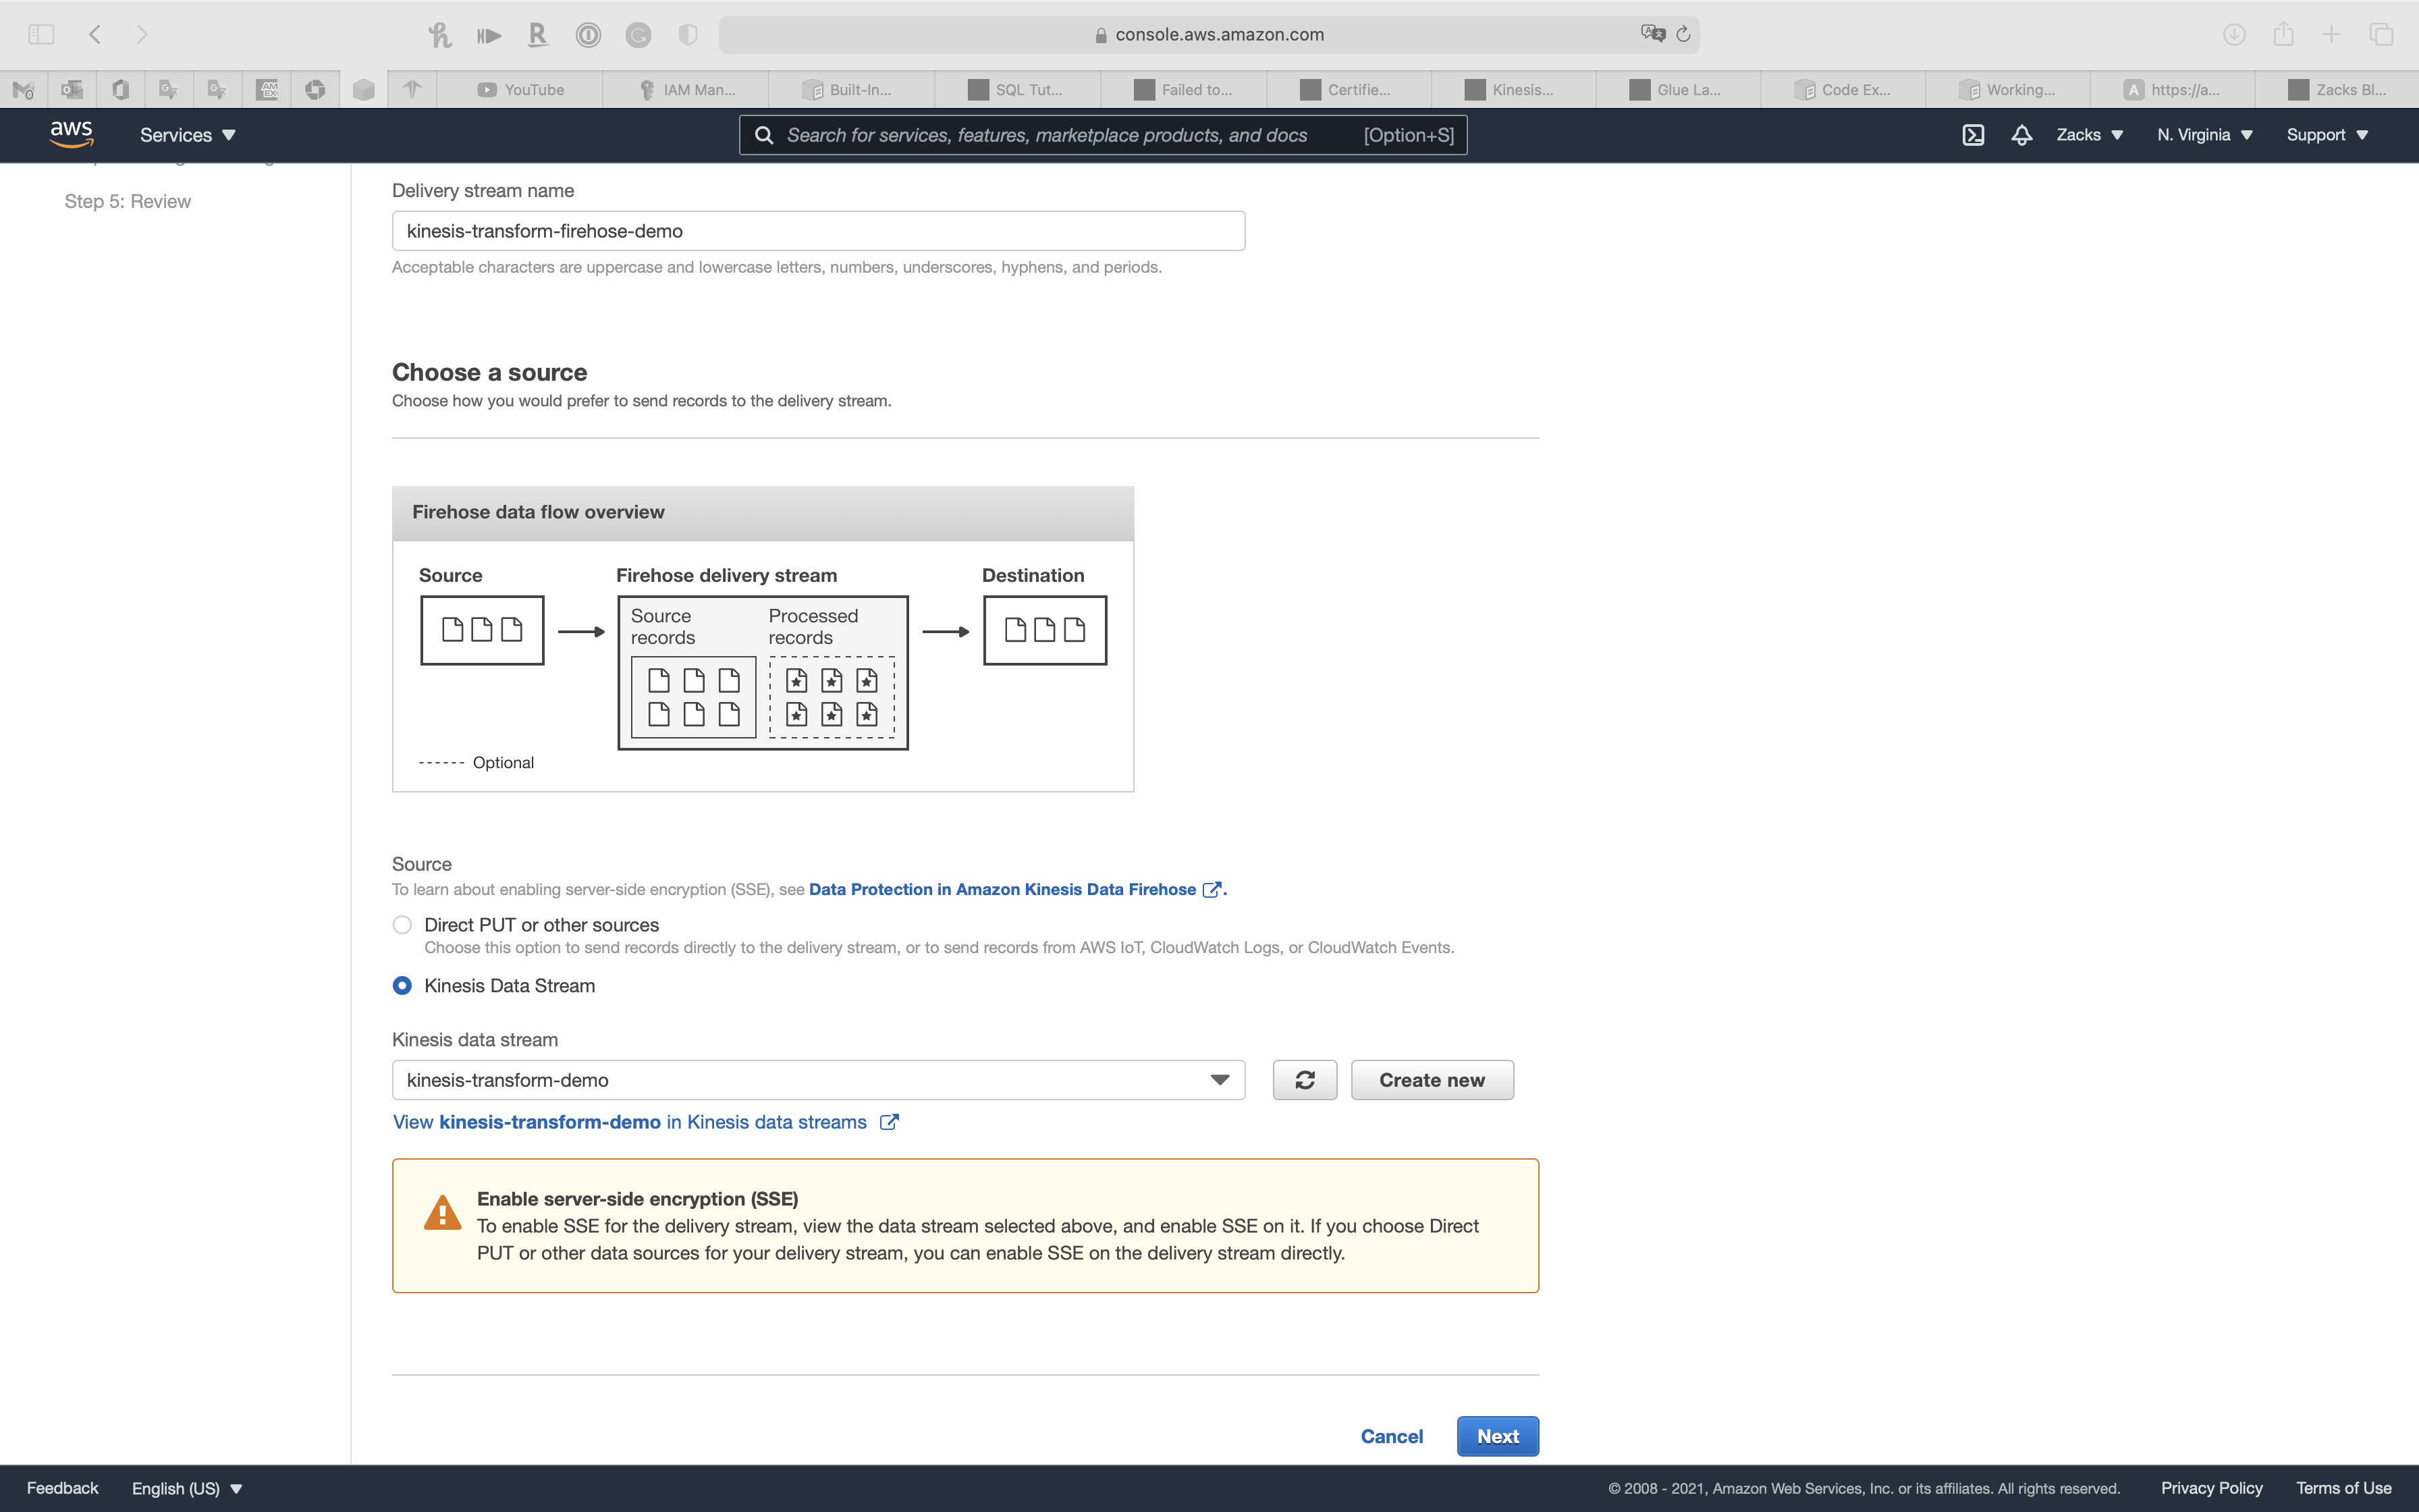Click the AWS logo home icon
This screenshot has width=2419, height=1512.
click(x=71, y=134)
